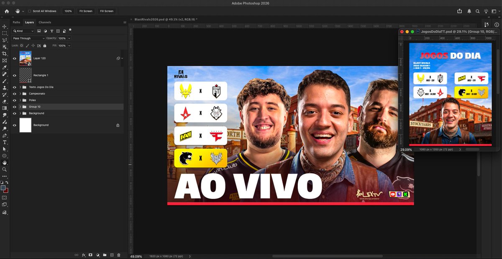Toggle layer filtering on/off switch
502x259 pixels.
70,31
